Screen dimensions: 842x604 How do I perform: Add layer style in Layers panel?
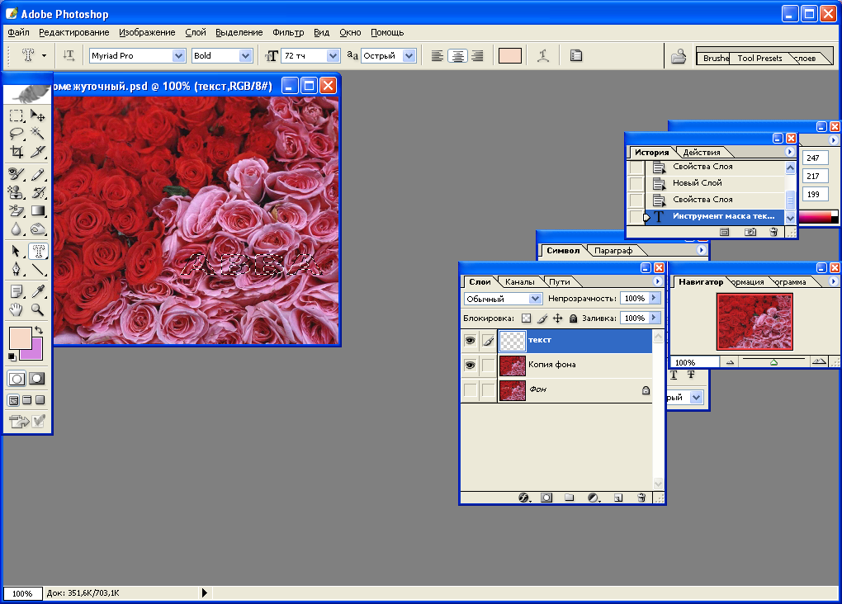click(524, 498)
